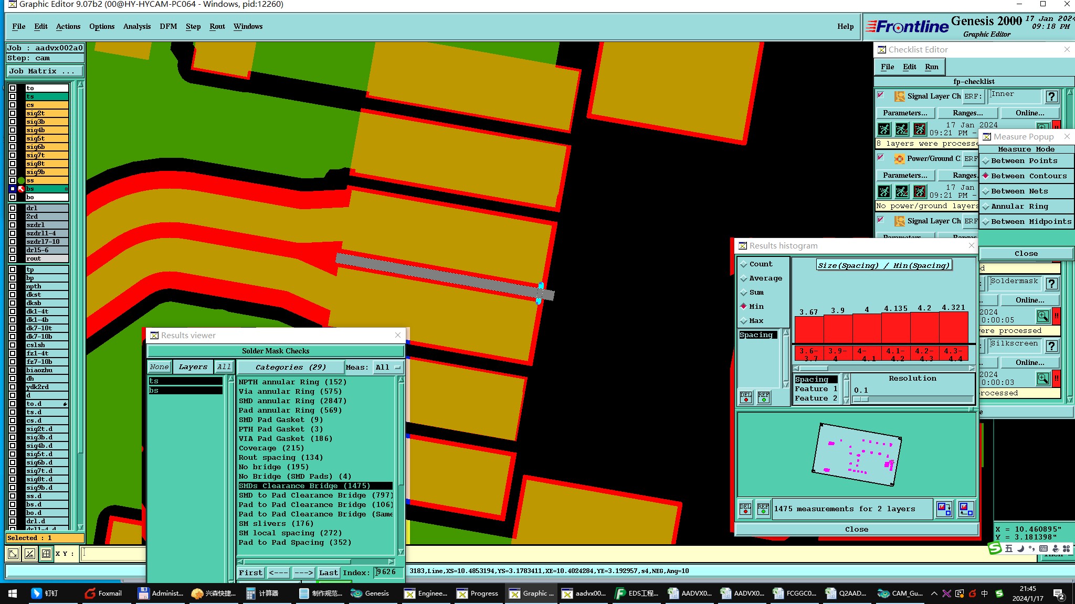The height and width of the screenshot is (604, 1075).
Task: Click the Silkscreen results magnifier icon
Action: 1042,378
